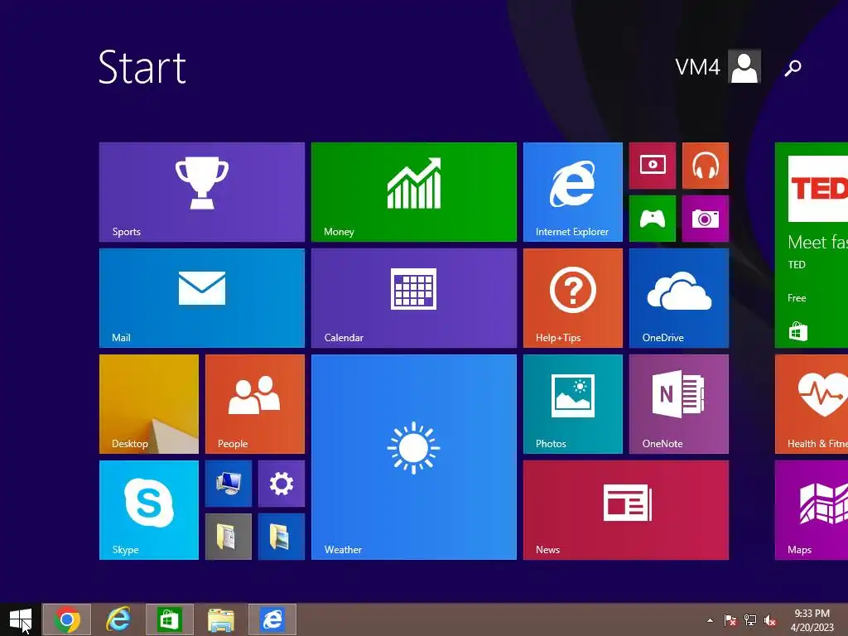This screenshot has height=636, width=848.
Task: Launch Google Chrome from the taskbar
Action: click(x=67, y=619)
